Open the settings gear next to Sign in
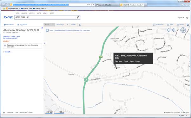The width and height of the screenshot is (191, 118). click(187, 18)
